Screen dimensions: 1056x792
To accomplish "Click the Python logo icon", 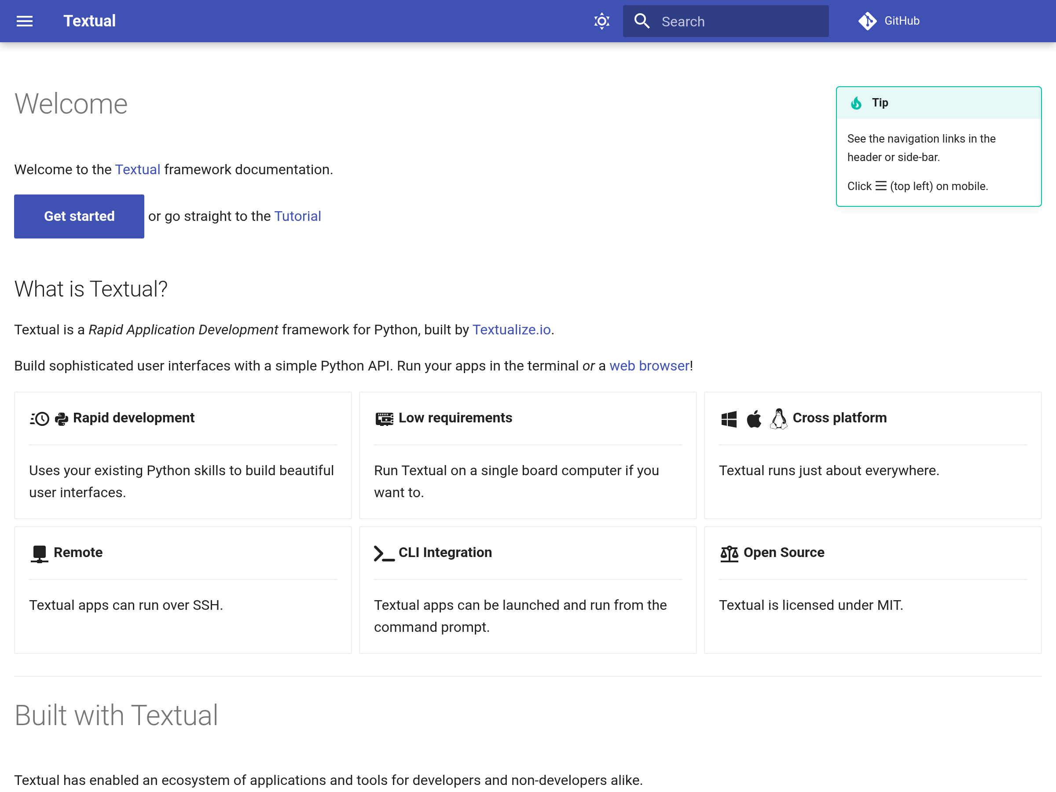I will pos(62,419).
